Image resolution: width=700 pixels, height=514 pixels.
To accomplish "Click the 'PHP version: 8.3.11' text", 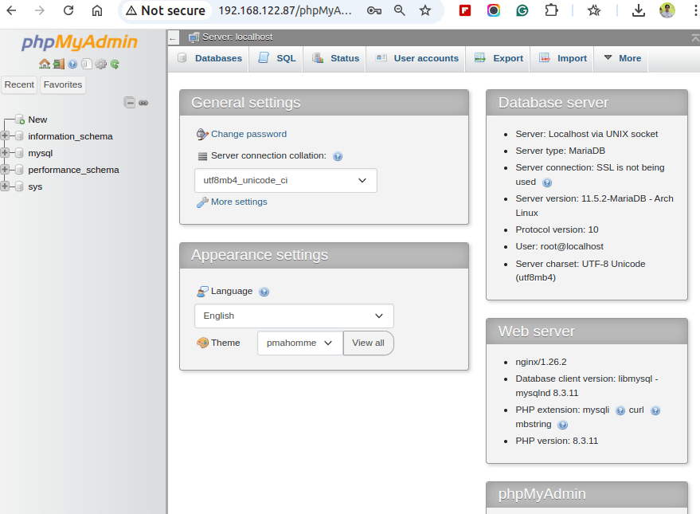I will 557,441.
